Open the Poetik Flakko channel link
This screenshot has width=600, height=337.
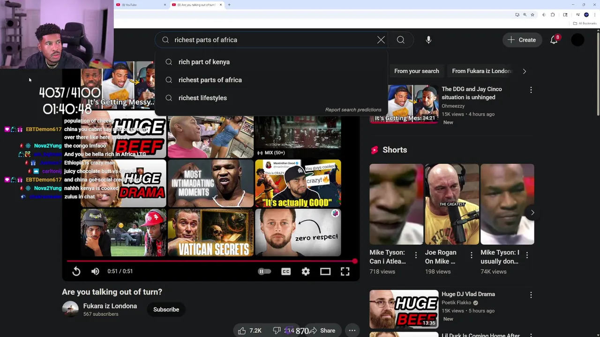point(456,302)
